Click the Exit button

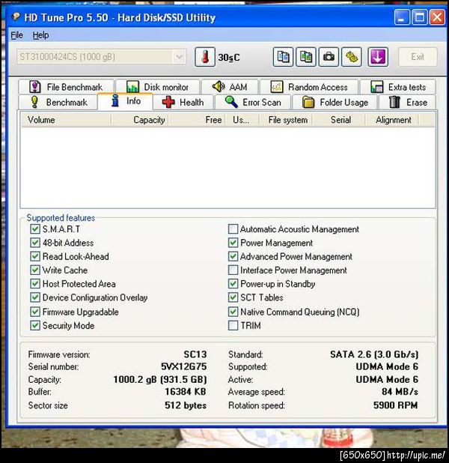418,57
